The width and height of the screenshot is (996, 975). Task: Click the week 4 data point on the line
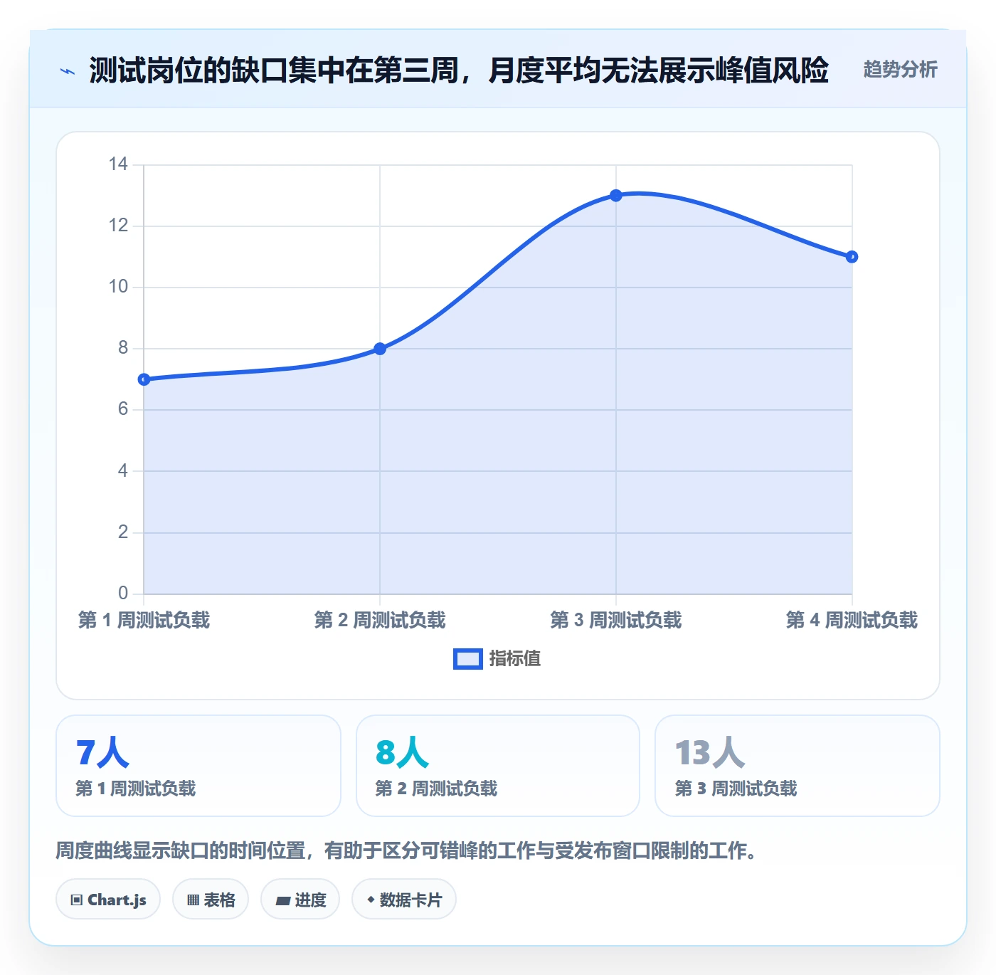pos(852,257)
